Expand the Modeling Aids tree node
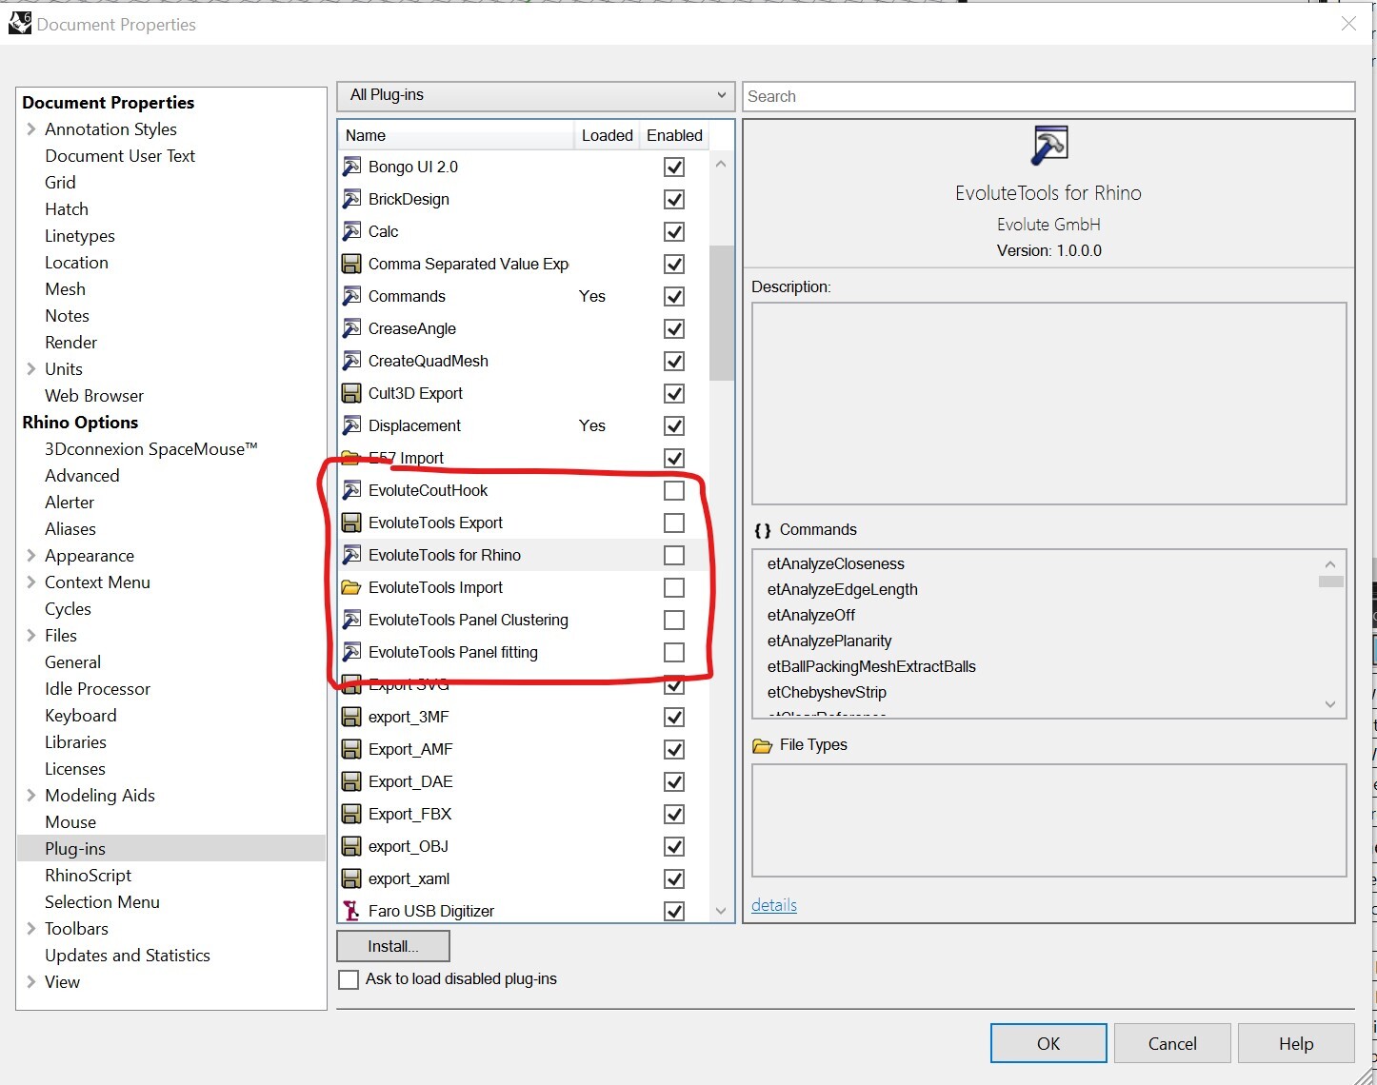1377x1085 pixels. (30, 795)
